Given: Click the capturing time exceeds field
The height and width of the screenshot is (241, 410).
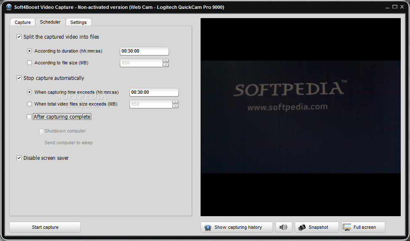Looking at the screenshot, I should pos(154,92).
